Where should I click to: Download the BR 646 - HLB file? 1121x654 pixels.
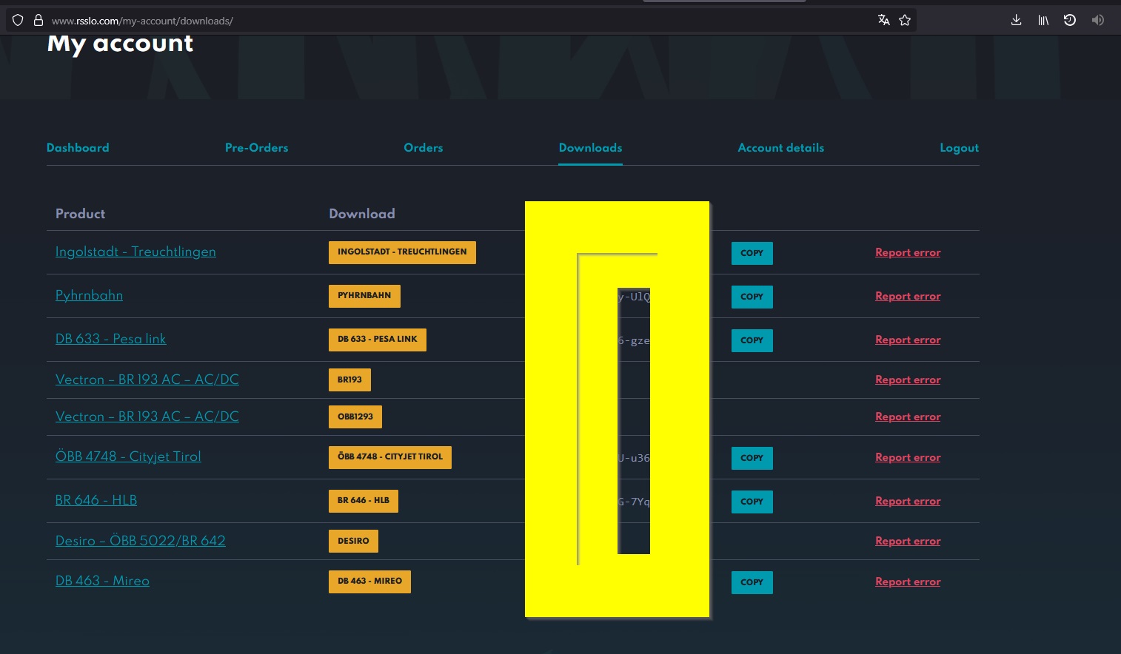pyautogui.click(x=364, y=501)
